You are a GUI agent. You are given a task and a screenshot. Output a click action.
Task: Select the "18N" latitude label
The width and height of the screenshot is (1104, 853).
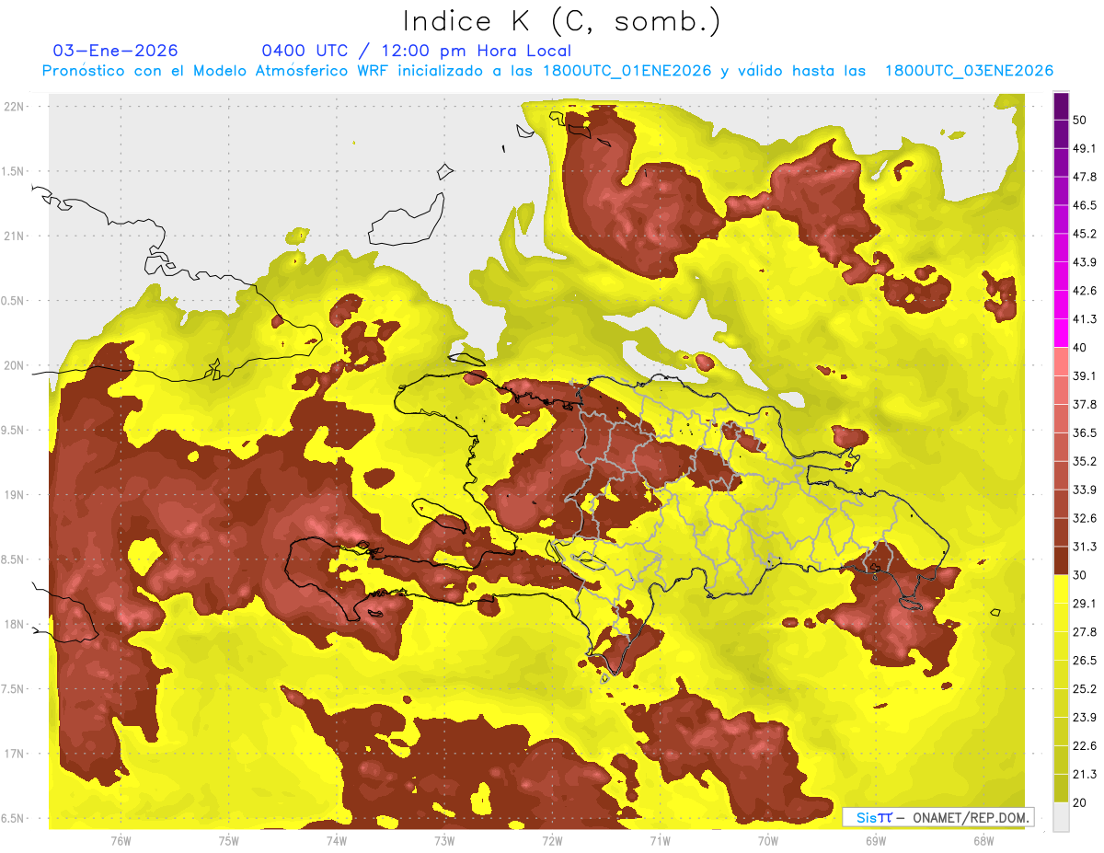coord(14,624)
